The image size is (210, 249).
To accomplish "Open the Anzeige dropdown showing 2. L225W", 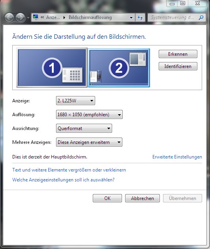I will (x=75, y=101).
